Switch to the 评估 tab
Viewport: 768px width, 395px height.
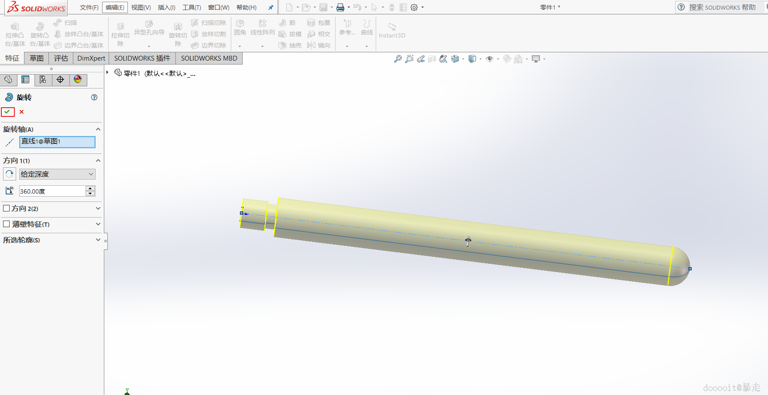coord(61,58)
